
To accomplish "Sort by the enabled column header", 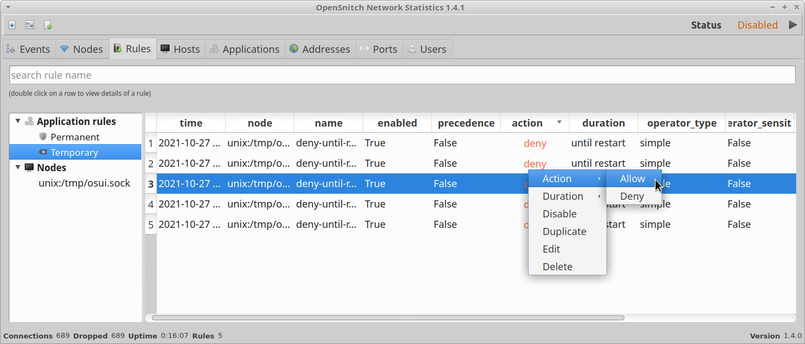I will (x=397, y=123).
